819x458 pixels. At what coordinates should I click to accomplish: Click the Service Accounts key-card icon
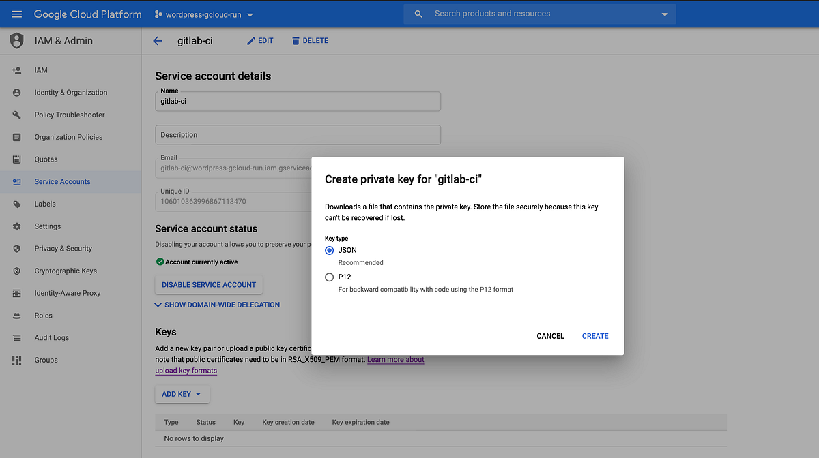[17, 182]
